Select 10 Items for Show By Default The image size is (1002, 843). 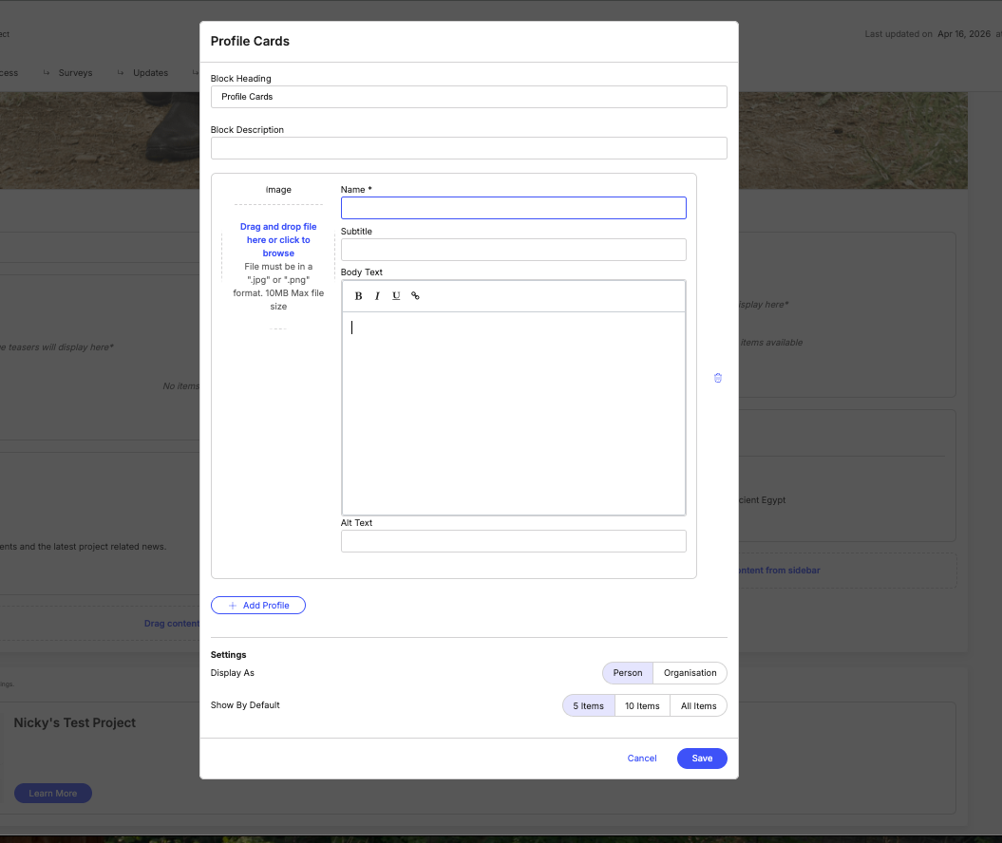pyautogui.click(x=642, y=705)
